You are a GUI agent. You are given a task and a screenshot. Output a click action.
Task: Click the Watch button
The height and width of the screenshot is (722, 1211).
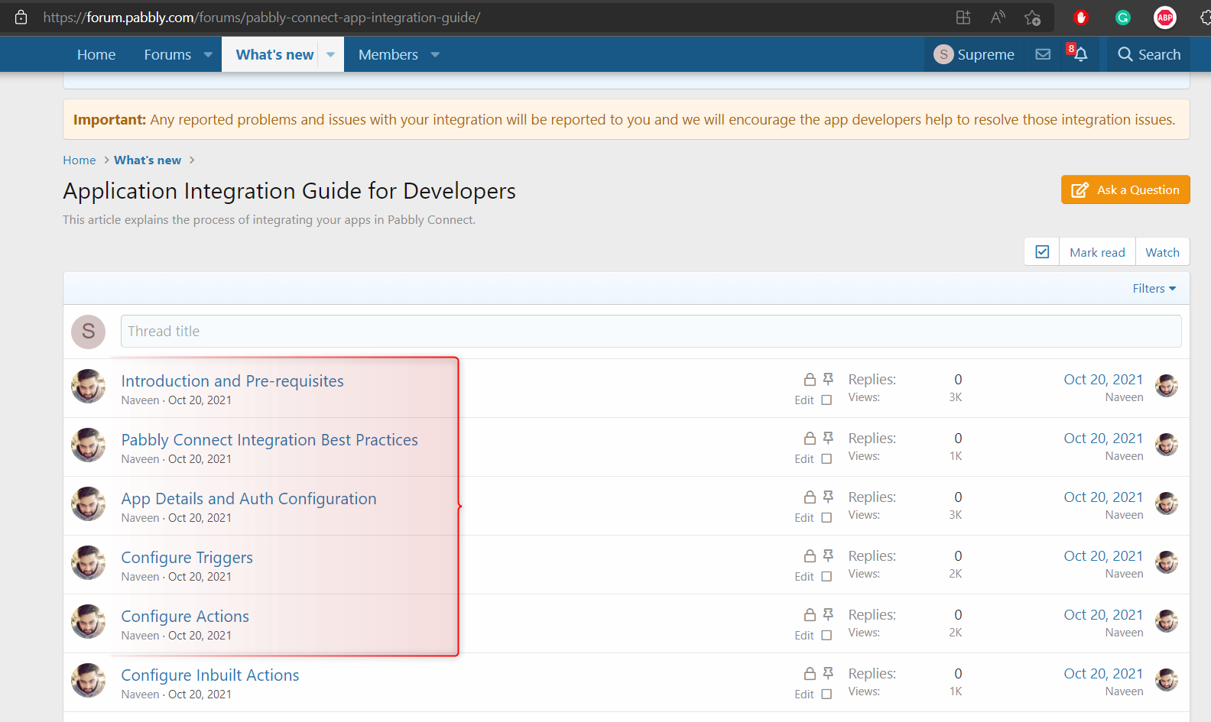1162,252
